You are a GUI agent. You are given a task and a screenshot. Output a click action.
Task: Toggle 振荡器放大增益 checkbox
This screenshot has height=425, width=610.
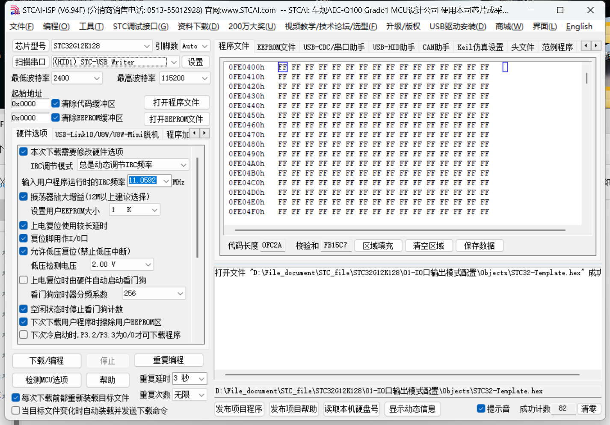pyautogui.click(x=24, y=197)
